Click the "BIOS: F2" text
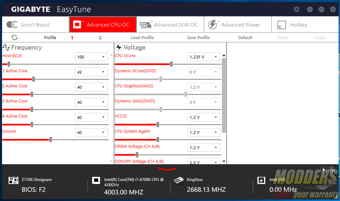This screenshot has height=201, width=340. click(34, 190)
